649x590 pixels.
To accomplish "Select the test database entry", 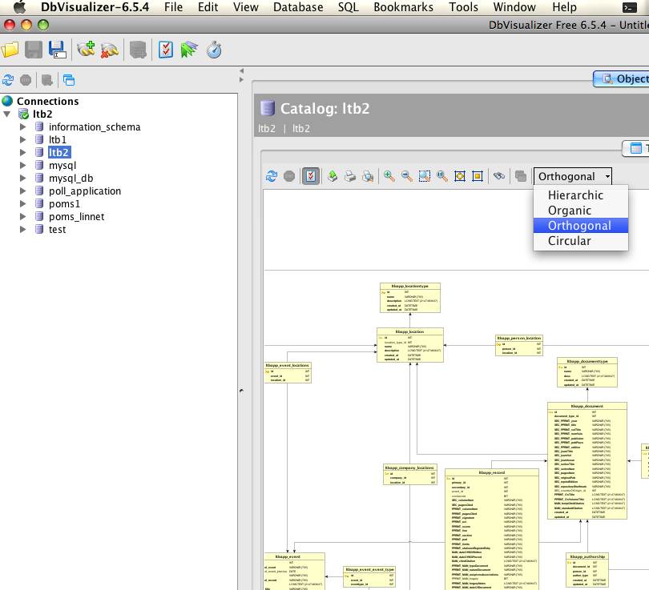I will (x=57, y=230).
